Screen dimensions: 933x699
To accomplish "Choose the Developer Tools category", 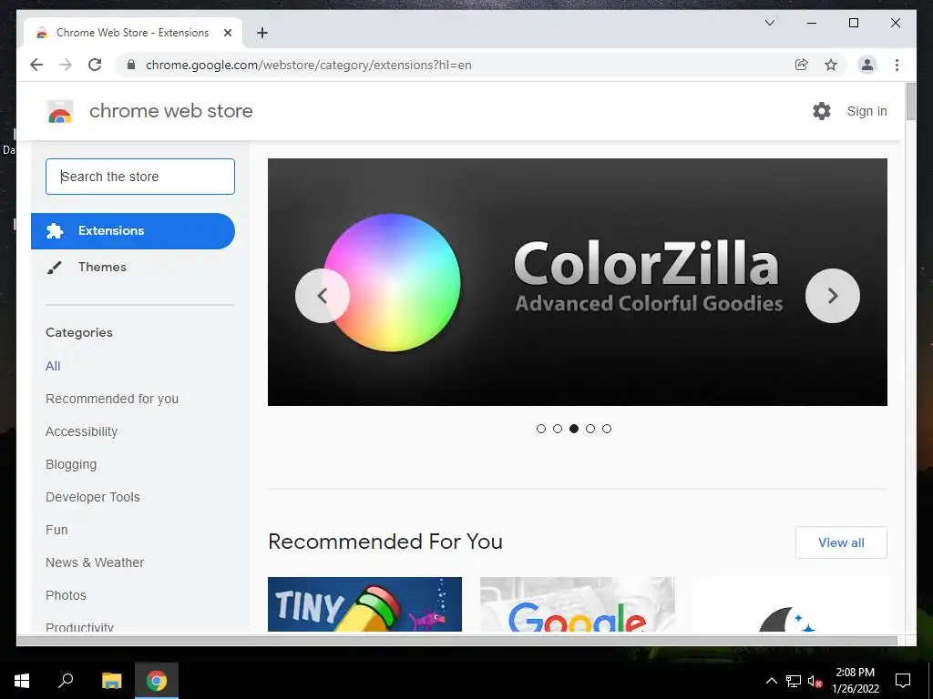I will pyautogui.click(x=93, y=497).
